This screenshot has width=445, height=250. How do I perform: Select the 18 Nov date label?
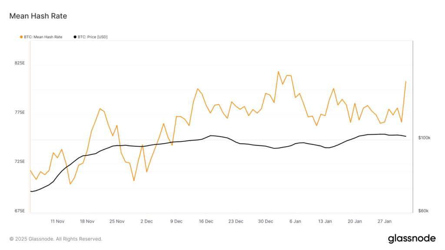click(87, 221)
